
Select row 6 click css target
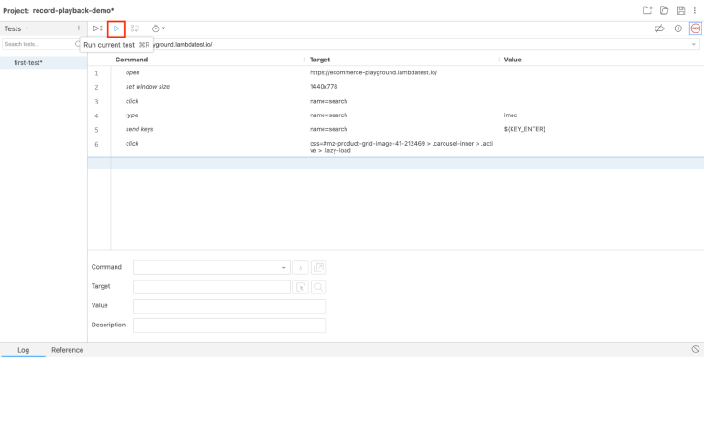[396, 147]
